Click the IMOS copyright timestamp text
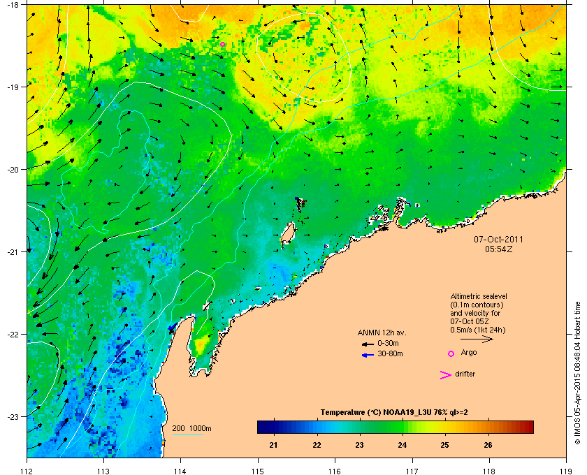Image resolution: width=587 pixels, height=475 pixels. (x=578, y=373)
